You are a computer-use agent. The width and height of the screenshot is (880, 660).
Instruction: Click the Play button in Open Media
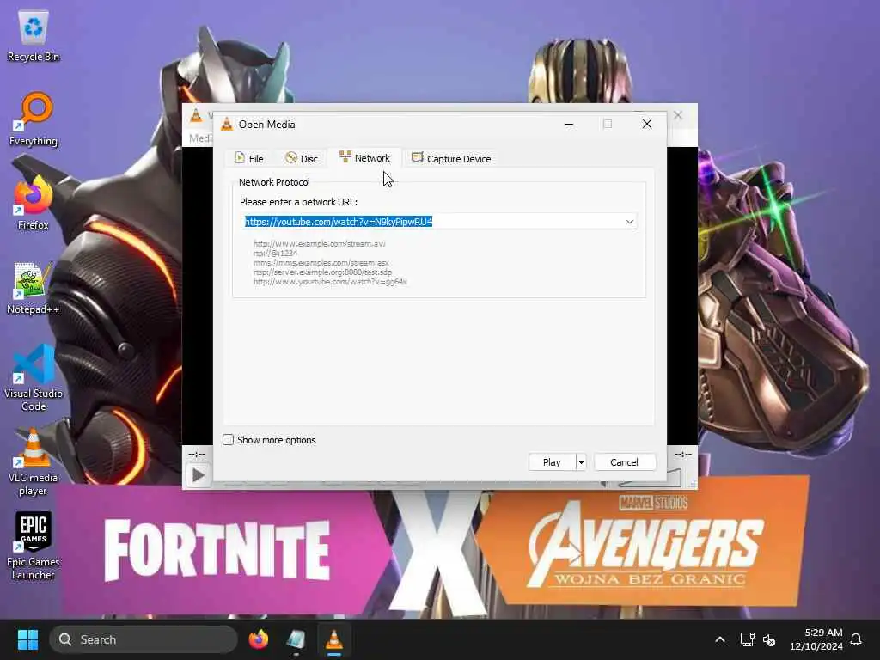pos(552,462)
